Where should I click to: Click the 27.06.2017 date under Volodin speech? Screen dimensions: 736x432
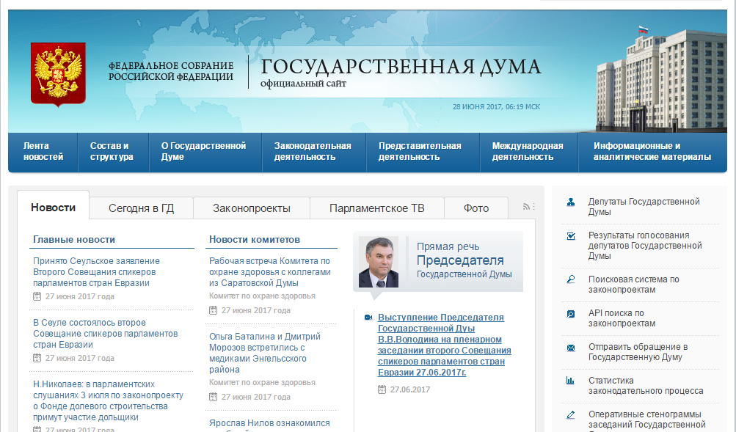coord(409,389)
